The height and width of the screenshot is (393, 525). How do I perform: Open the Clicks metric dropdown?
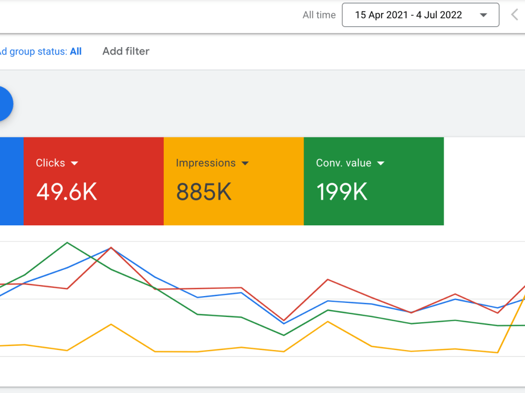tap(57, 163)
